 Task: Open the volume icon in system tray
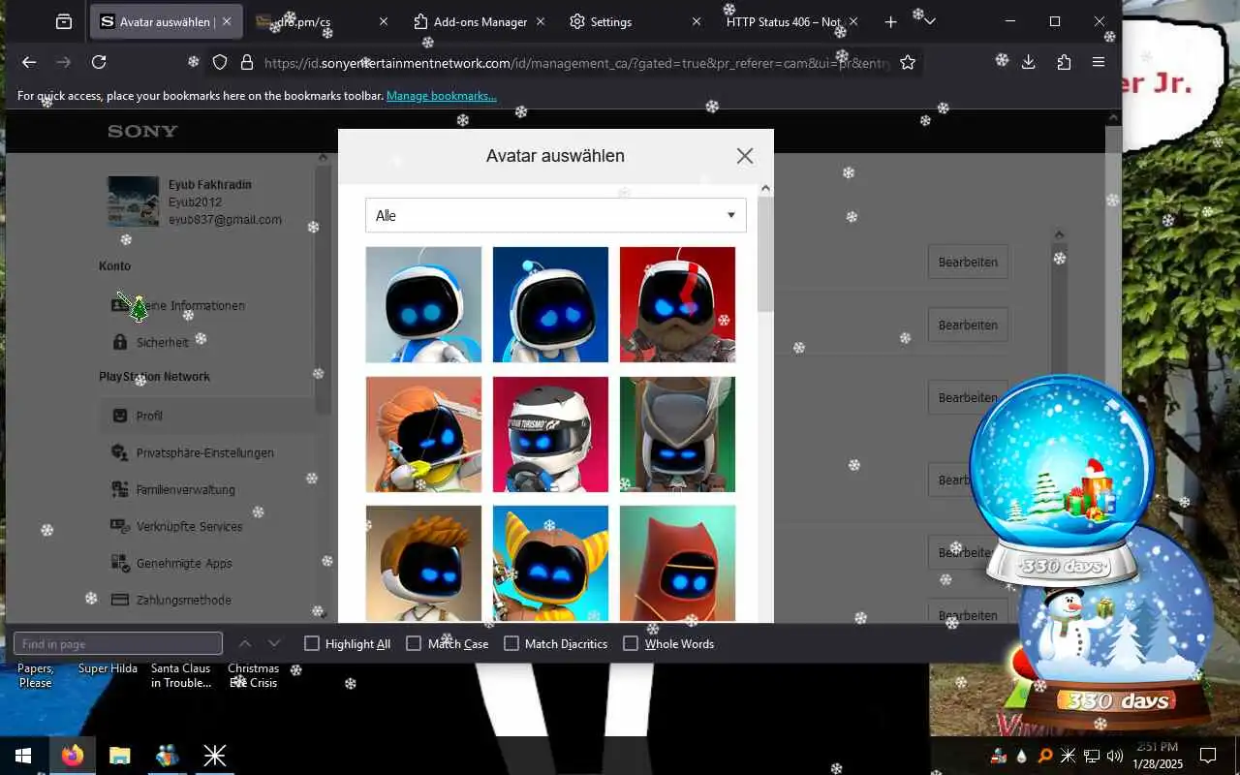click(x=1114, y=756)
